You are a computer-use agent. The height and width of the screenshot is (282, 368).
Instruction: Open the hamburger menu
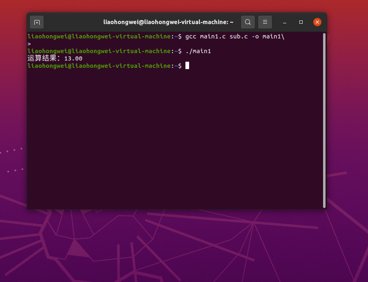click(265, 22)
